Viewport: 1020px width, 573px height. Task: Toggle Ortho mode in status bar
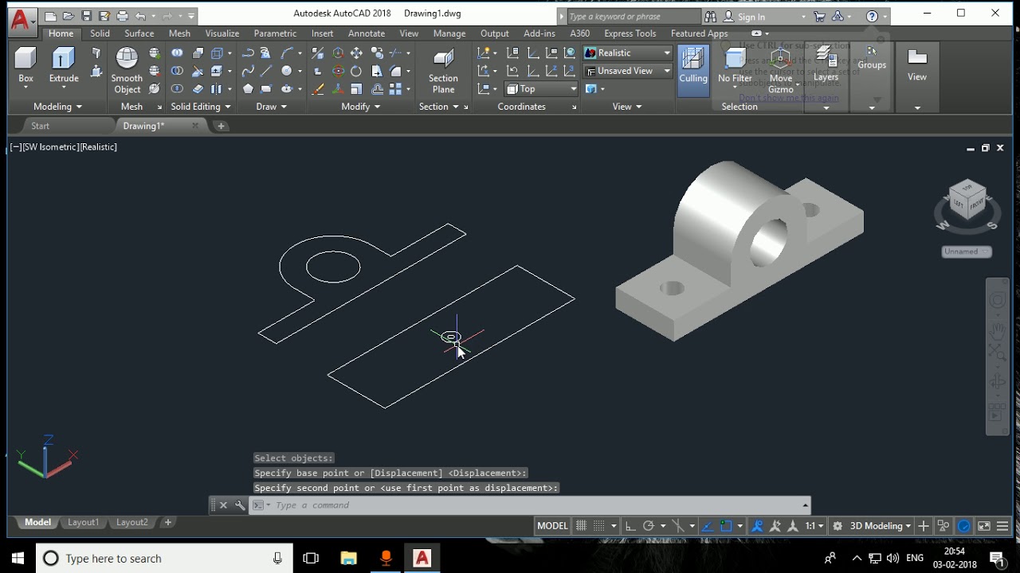point(630,526)
